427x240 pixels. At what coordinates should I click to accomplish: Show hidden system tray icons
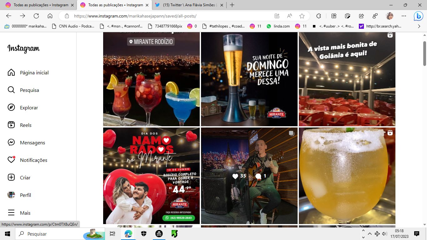pyautogui.click(x=370, y=234)
